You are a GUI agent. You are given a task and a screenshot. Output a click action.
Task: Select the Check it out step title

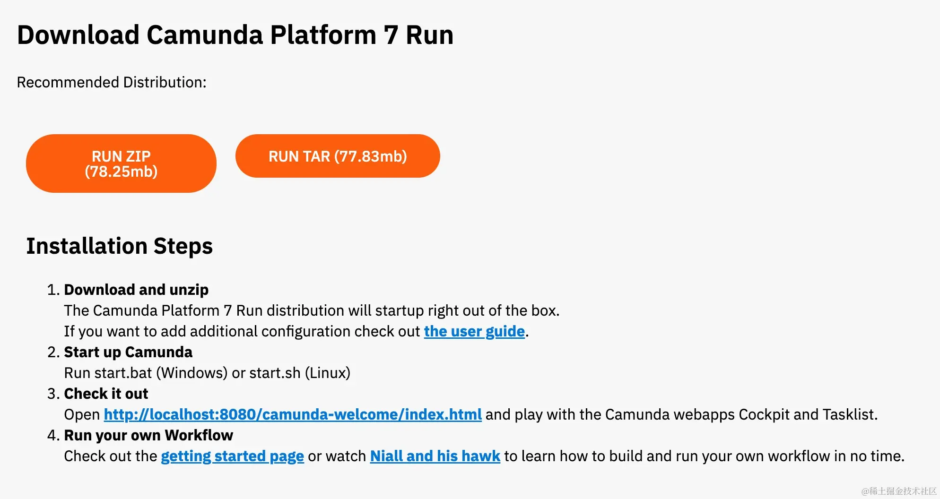[x=106, y=394]
